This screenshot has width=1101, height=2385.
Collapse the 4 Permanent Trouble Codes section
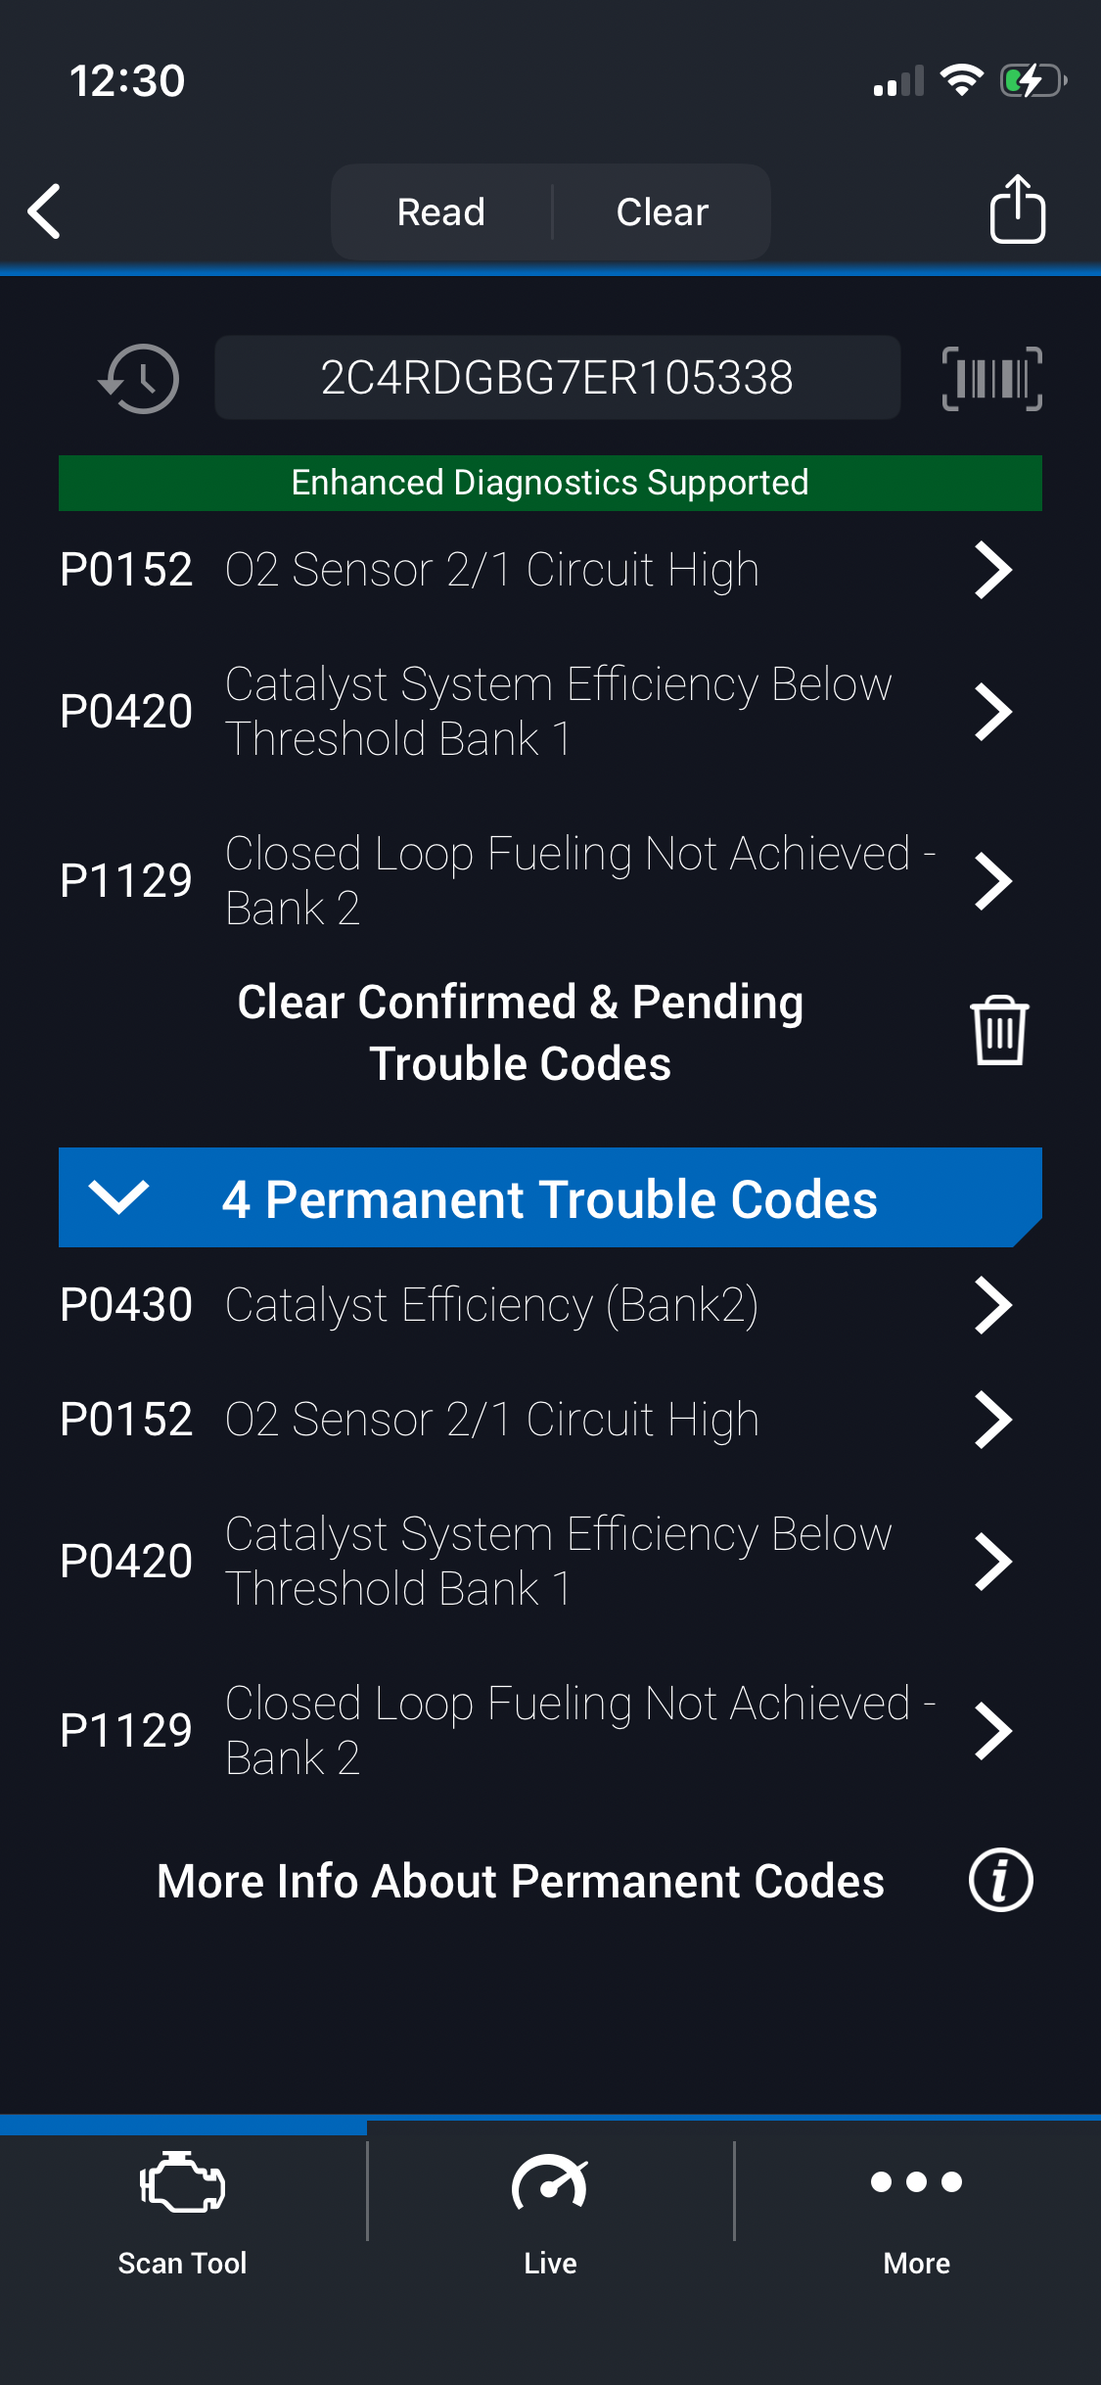[118, 1197]
